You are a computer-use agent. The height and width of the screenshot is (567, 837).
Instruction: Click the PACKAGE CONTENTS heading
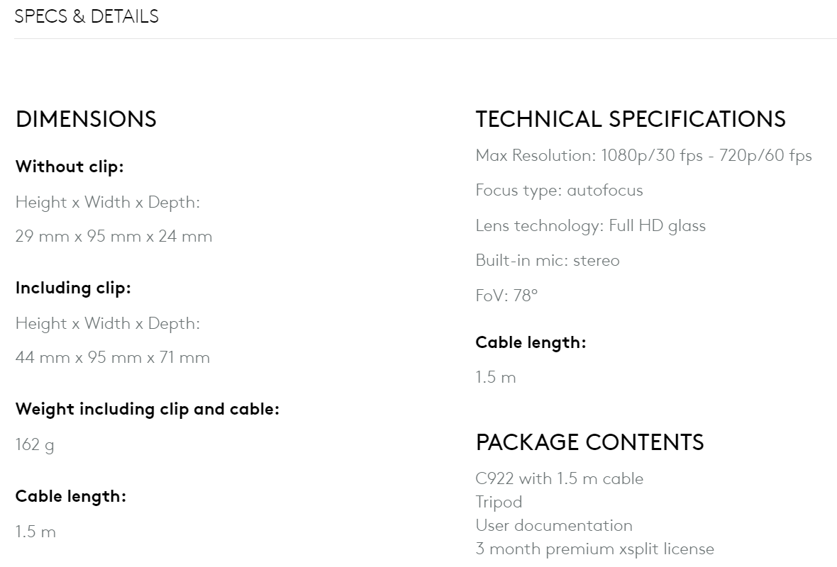point(589,442)
